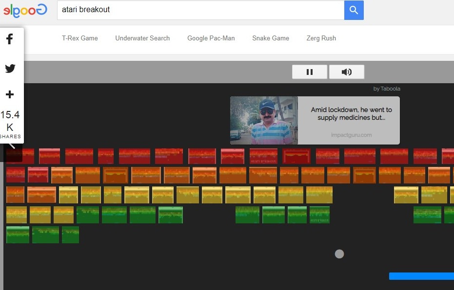The image size is (454, 290).
Task: Open the Underwater Search link
Action: click(142, 38)
